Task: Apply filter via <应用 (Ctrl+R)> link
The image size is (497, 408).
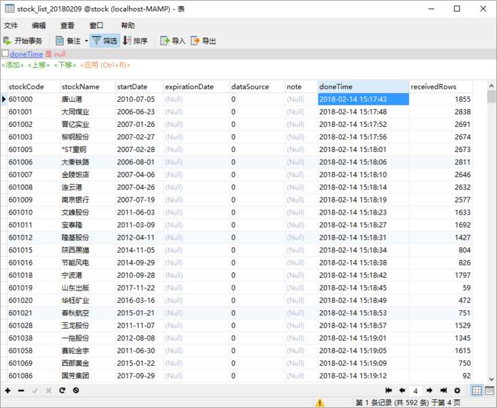Action: coord(105,65)
